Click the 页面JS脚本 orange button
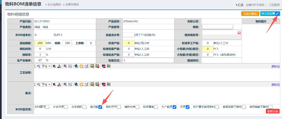Viewport: 282px width, 119px height. point(250,14)
